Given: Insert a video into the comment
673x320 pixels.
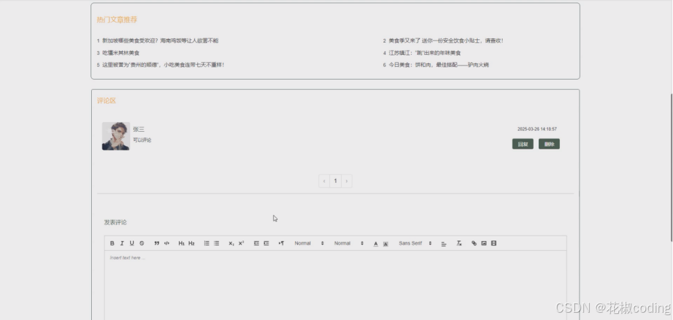Looking at the screenshot, I should click(494, 243).
